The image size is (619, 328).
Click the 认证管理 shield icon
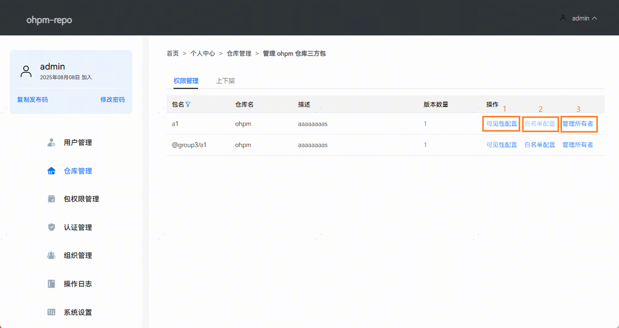51,227
